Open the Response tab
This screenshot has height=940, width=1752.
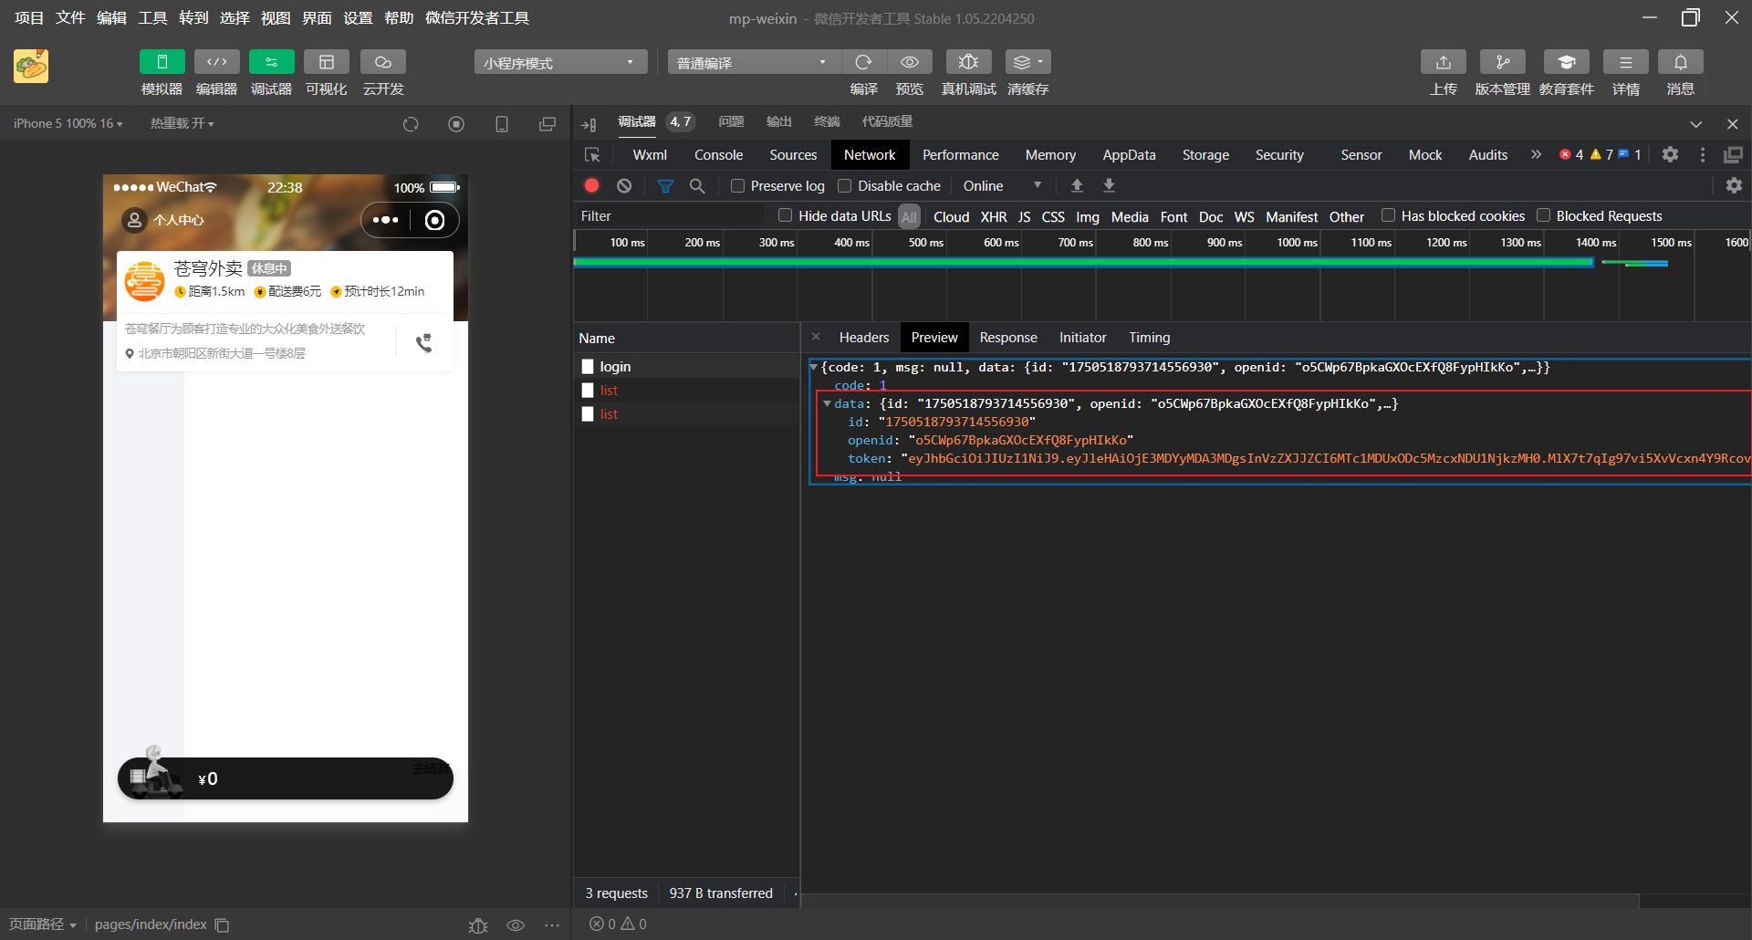click(x=1008, y=338)
